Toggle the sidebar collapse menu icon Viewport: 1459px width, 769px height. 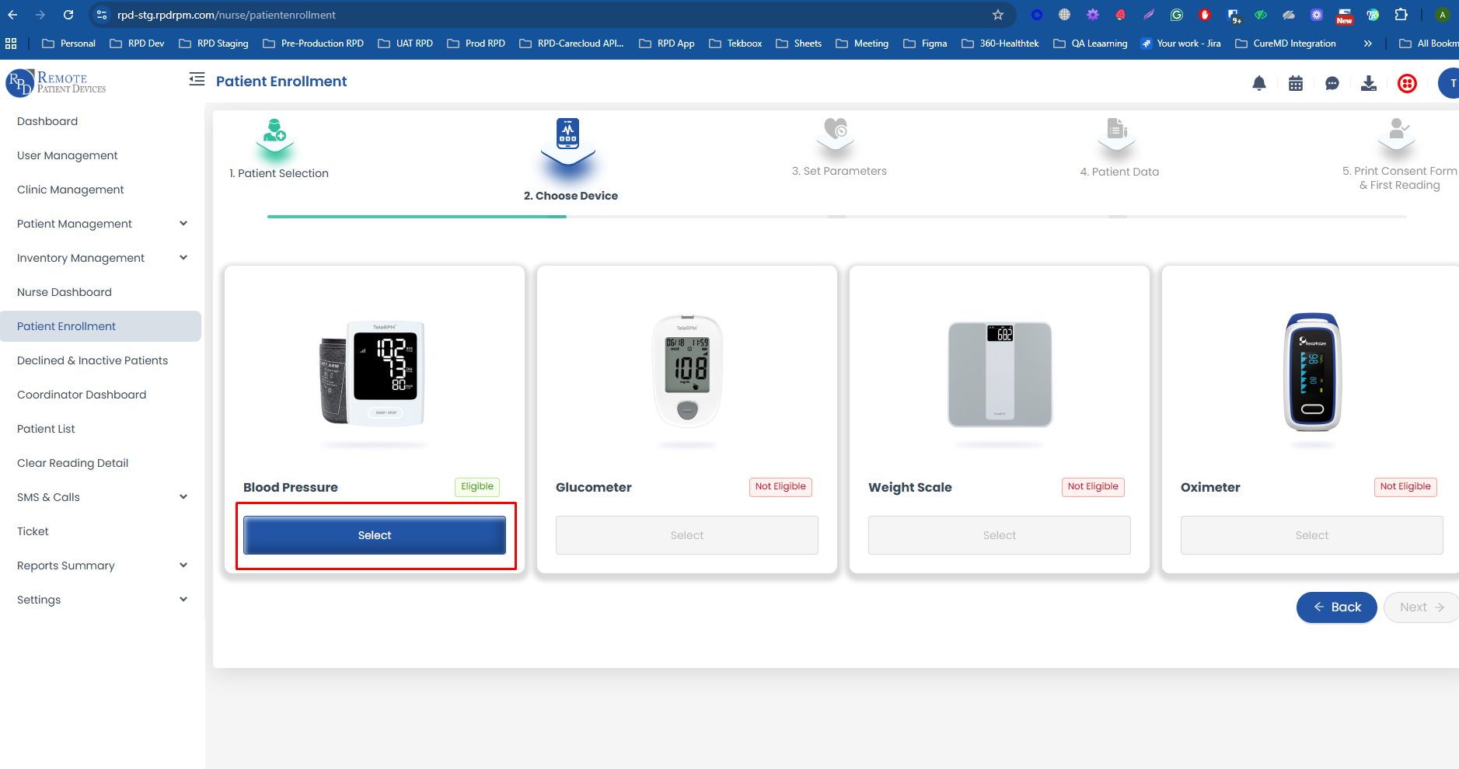point(197,79)
